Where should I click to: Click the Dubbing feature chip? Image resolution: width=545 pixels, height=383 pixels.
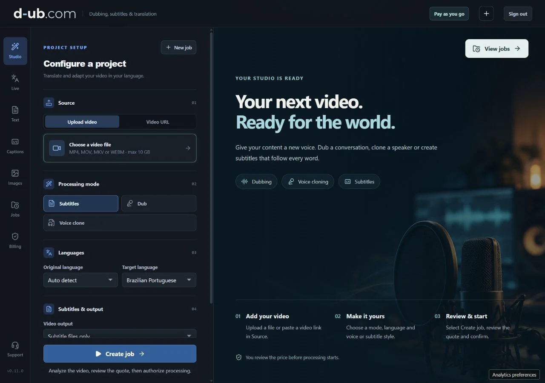pyautogui.click(x=256, y=182)
